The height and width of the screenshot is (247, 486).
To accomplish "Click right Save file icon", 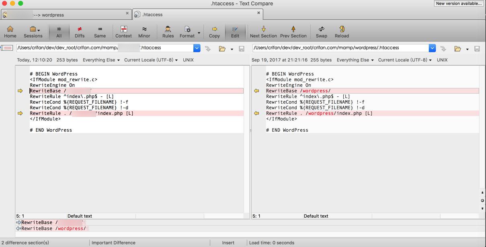I will point(477,49).
